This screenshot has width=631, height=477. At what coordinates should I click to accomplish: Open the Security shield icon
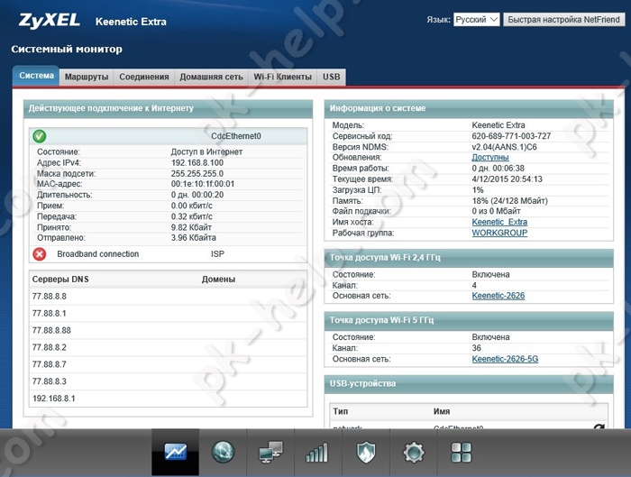coord(365,452)
